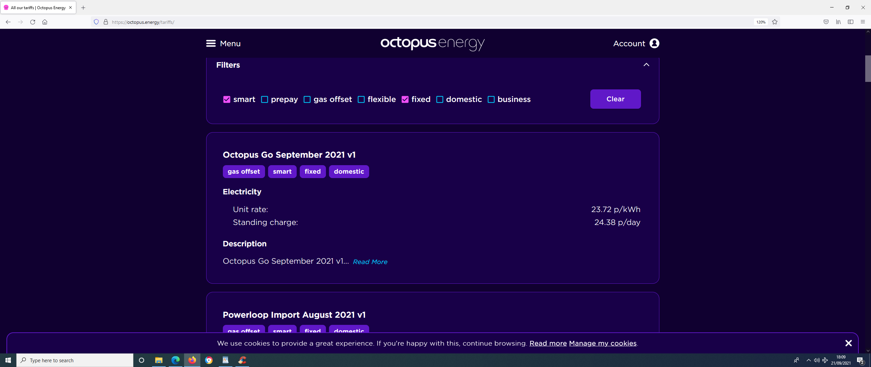Enable the prepay filter
The width and height of the screenshot is (871, 367).
(x=264, y=100)
